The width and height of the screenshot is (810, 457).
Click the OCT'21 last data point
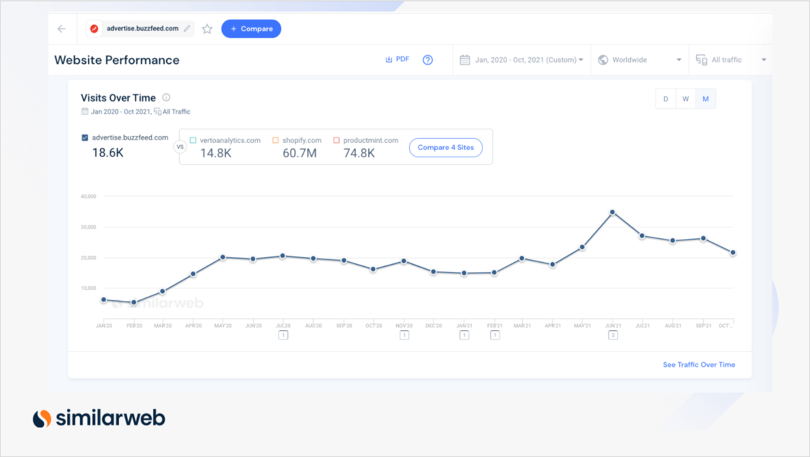(733, 252)
